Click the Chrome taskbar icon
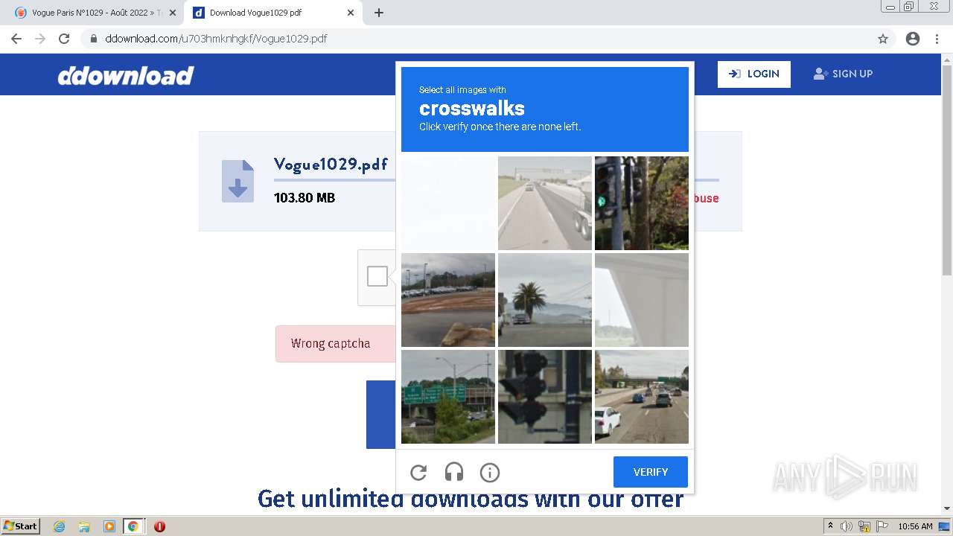This screenshot has height=536, width=953. coord(133,526)
